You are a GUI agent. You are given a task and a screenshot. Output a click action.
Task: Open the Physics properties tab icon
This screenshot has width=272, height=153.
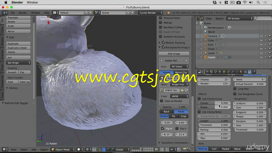(x=254, y=72)
